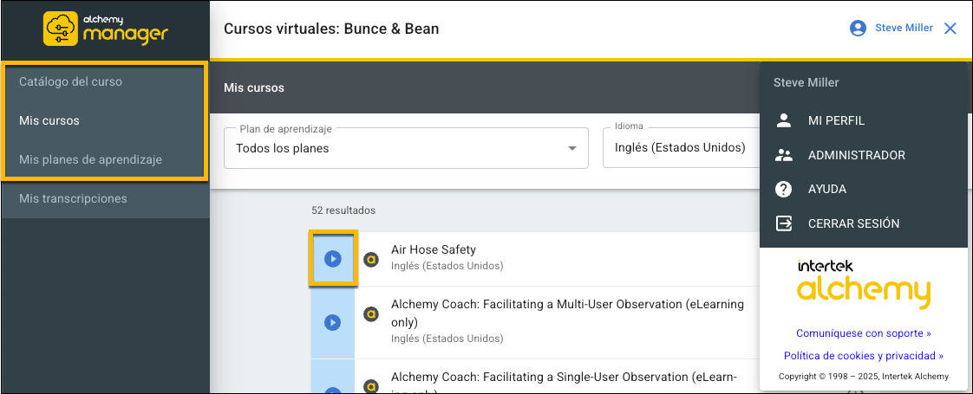The image size is (973, 394).
Task: Open Mis transcripciones in sidebar
Action: [x=73, y=198]
